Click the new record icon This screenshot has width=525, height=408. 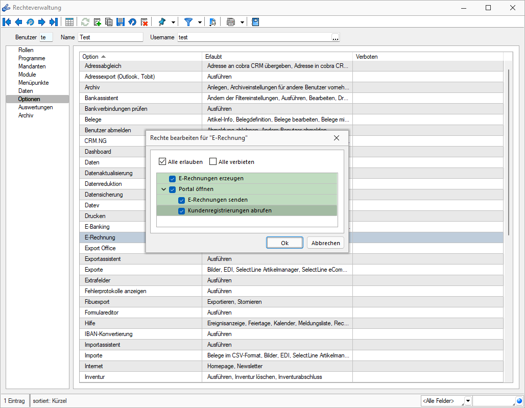[97, 22]
